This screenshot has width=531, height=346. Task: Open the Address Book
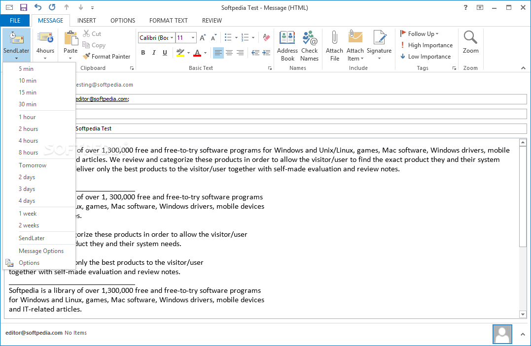tap(287, 46)
